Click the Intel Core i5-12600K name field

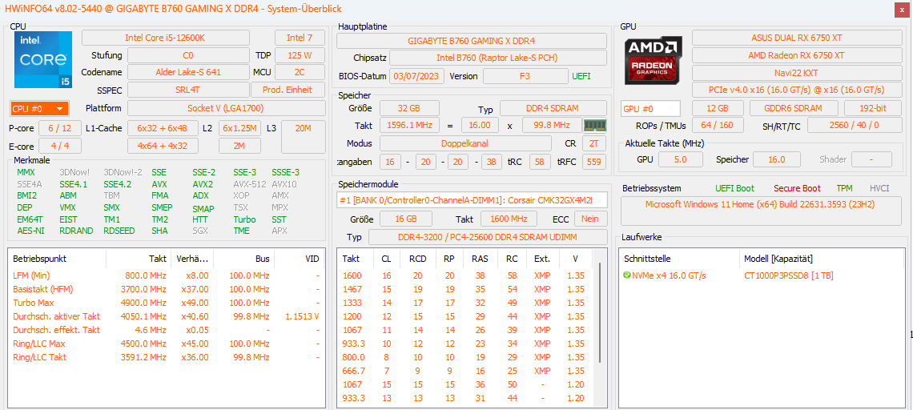pyautogui.click(x=165, y=38)
